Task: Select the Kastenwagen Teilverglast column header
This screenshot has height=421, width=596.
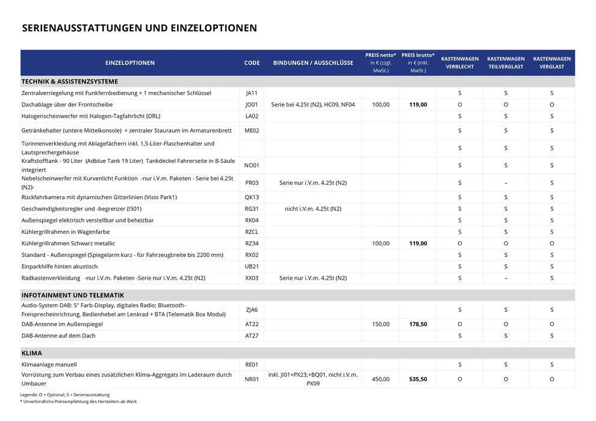Action: 506,63
